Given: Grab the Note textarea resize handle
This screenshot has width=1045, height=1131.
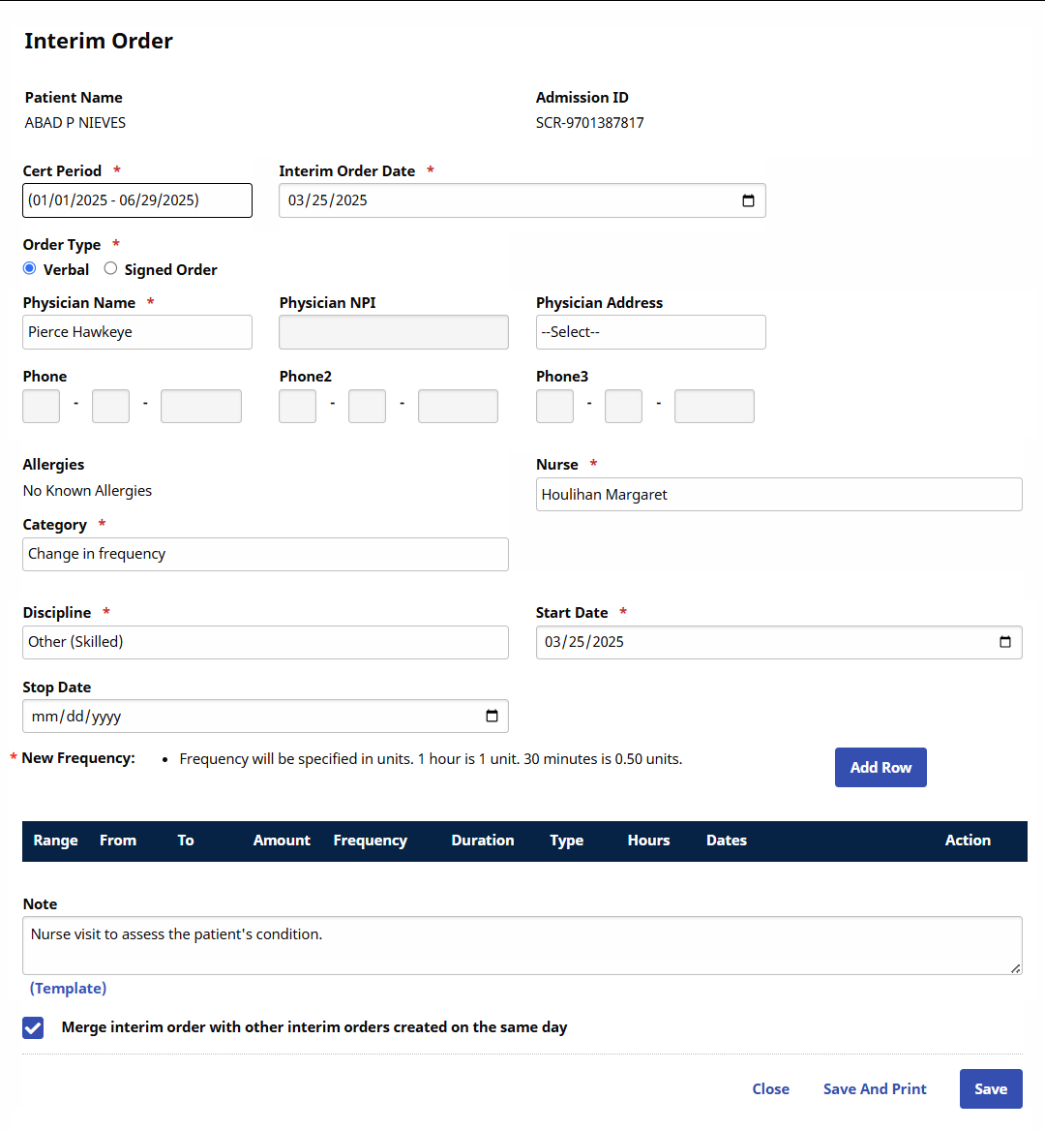Looking at the screenshot, I should [1015, 968].
